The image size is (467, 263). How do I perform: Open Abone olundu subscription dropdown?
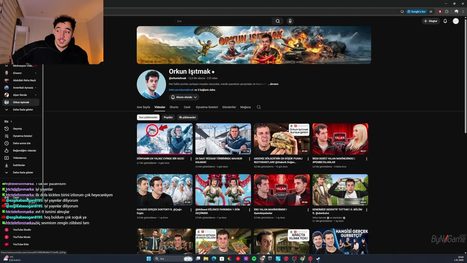point(184,97)
